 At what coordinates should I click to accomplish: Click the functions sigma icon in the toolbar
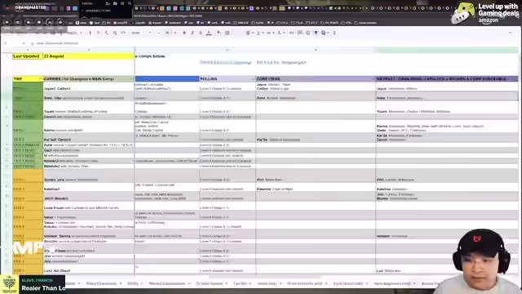click(334, 33)
